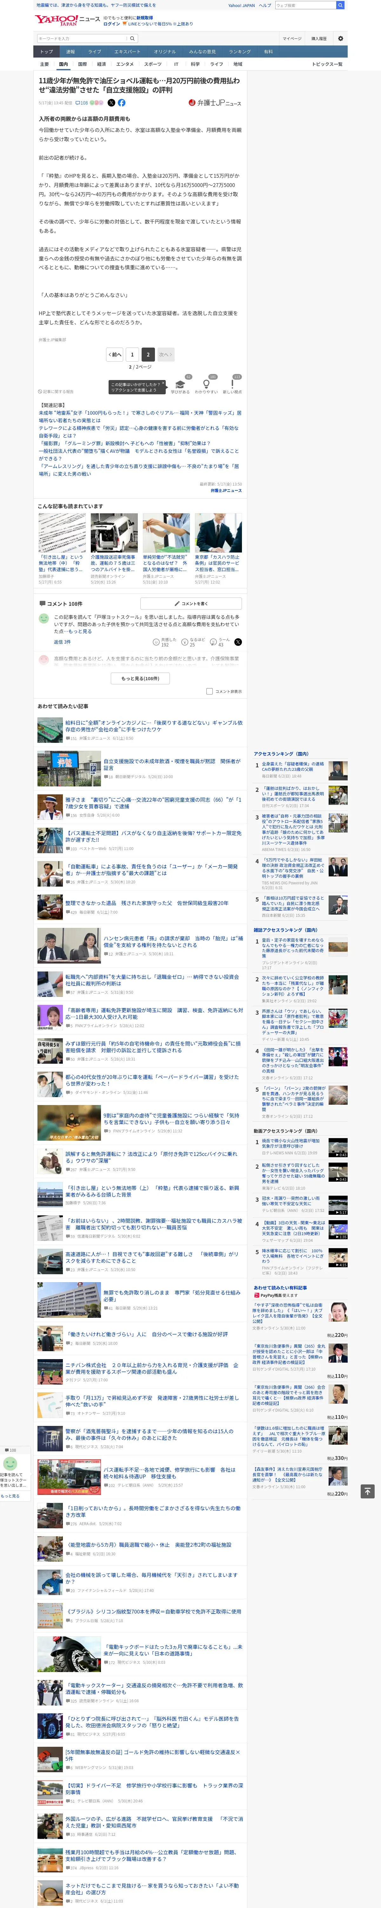This screenshot has height=1908, width=381.
Task: Open the 購入履歴 link
Action: pos(319,38)
